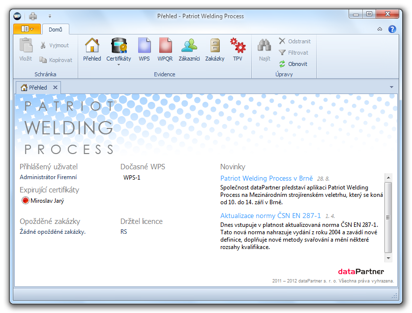Click the RS licence holder value
412x313 pixels.
click(124, 232)
